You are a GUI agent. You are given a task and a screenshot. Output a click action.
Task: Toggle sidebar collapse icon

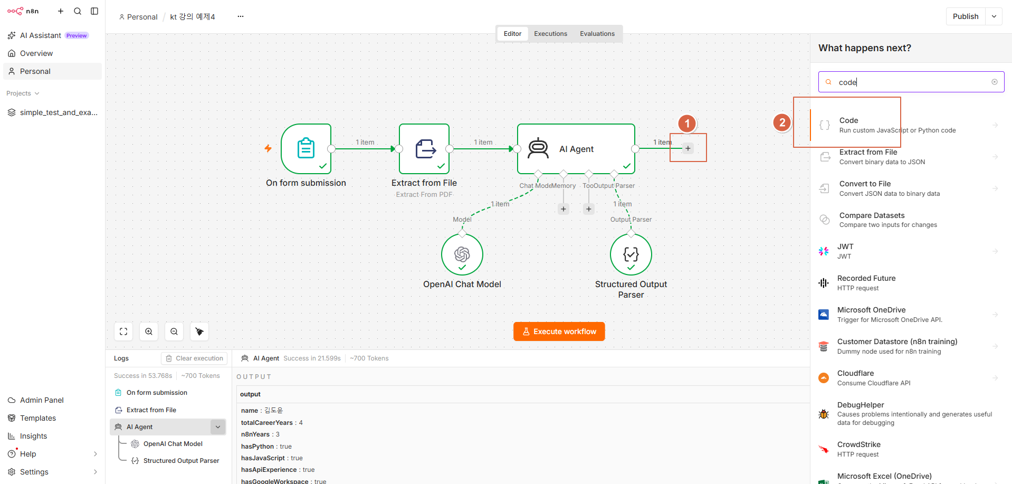[x=94, y=11]
